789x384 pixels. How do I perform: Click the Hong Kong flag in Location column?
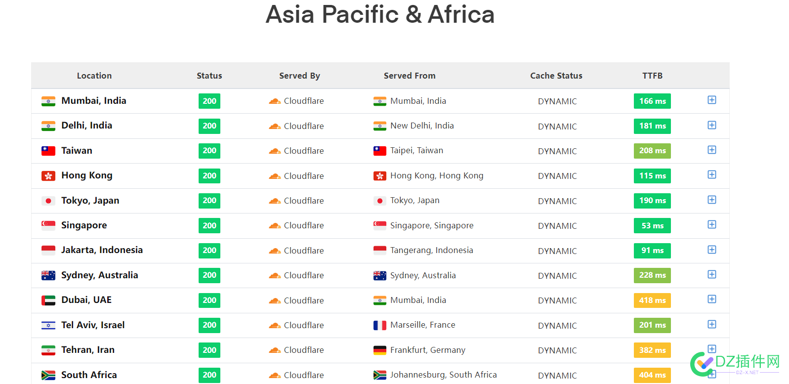(48, 176)
